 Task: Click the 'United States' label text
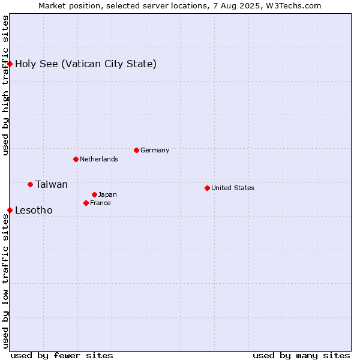pyautogui.click(x=233, y=188)
